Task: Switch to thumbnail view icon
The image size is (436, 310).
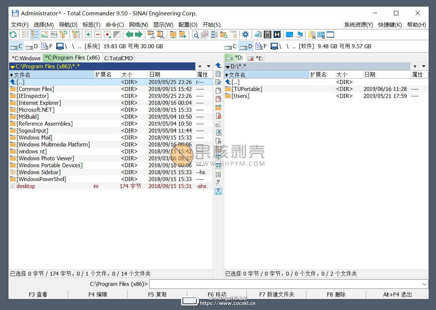Action: [x=45, y=35]
